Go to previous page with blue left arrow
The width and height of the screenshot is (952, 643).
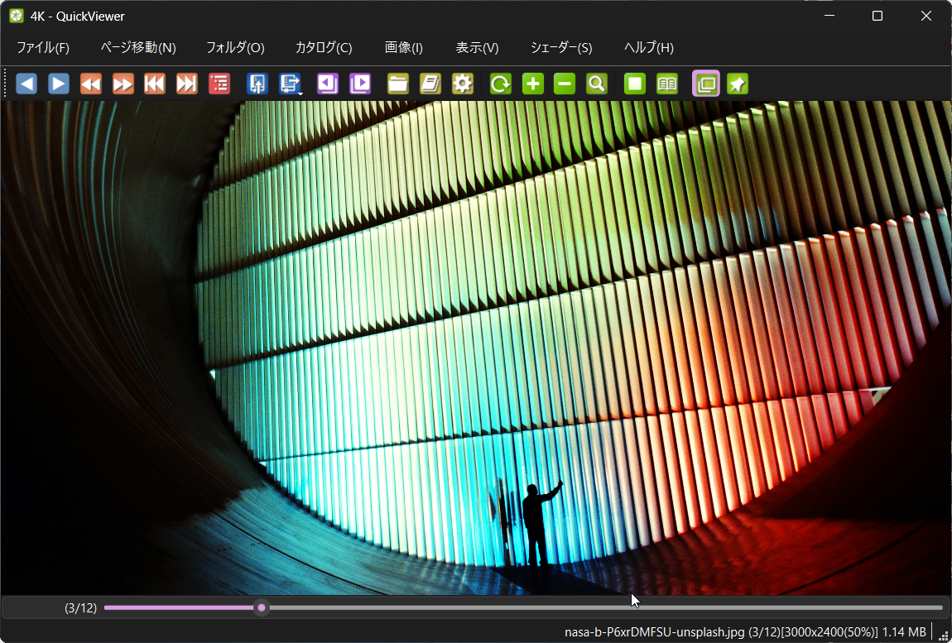26,84
